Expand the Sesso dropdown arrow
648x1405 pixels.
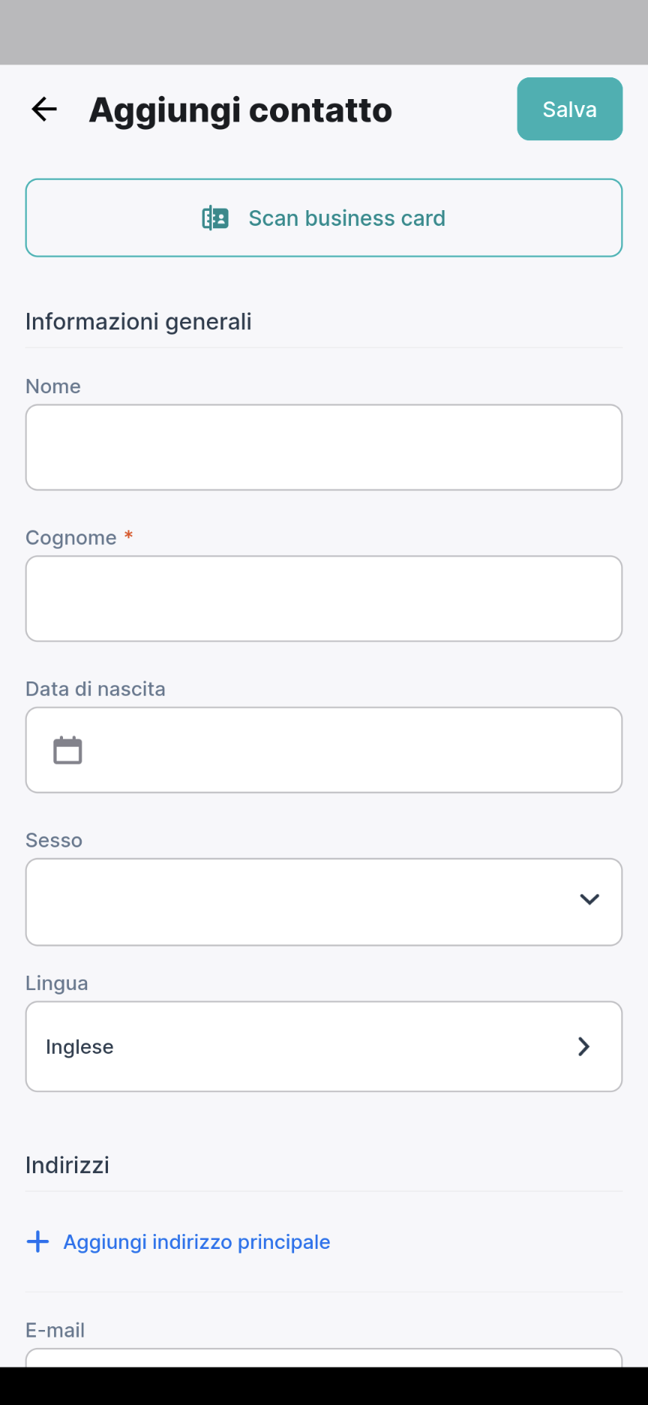point(589,899)
